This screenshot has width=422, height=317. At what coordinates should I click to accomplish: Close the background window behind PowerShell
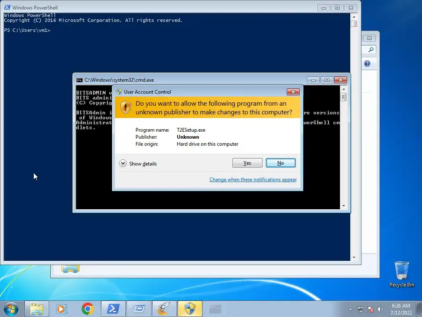coord(369,38)
